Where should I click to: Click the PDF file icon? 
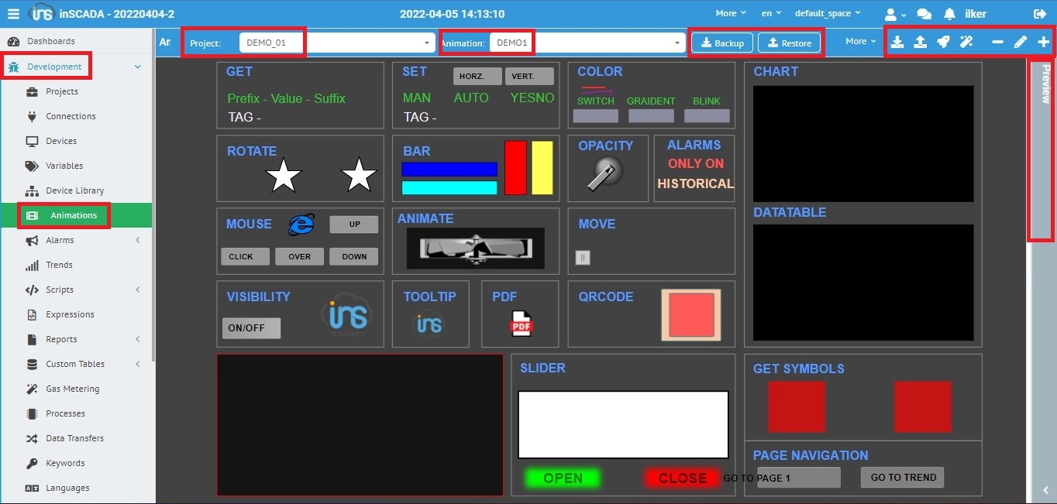522,324
